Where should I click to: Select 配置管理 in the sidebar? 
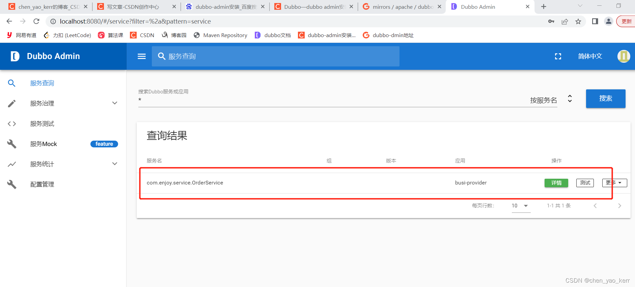coord(42,184)
